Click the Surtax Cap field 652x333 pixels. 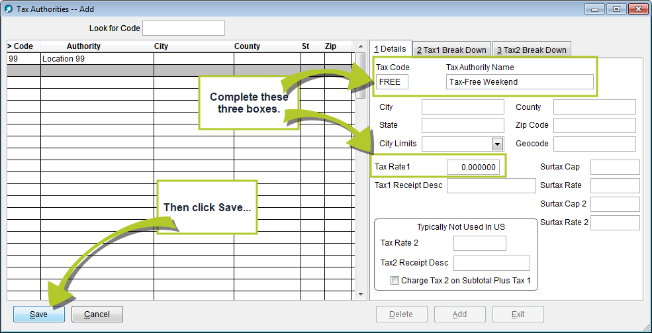click(x=615, y=167)
